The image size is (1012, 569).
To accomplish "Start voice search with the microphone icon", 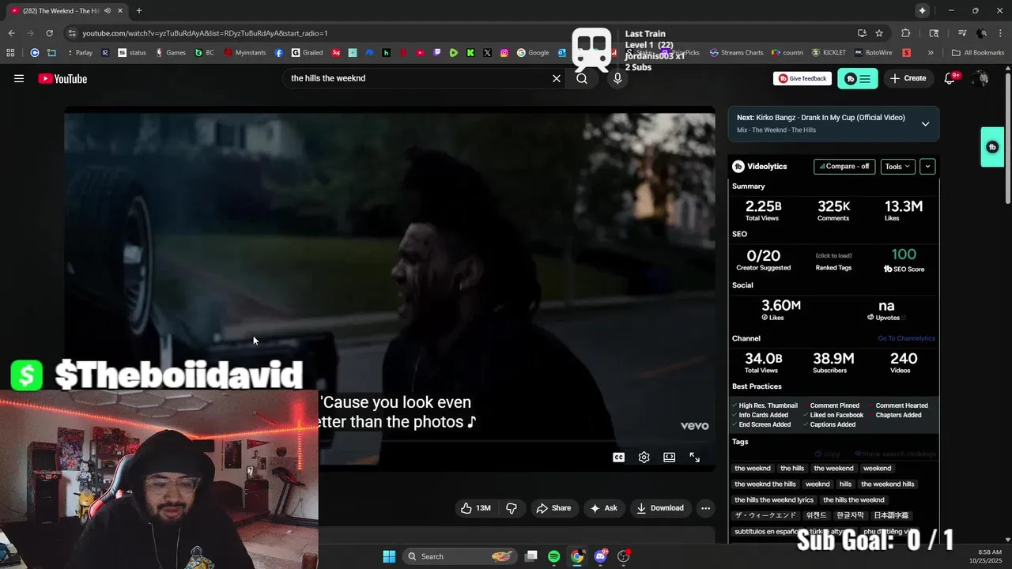I will tap(617, 78).
